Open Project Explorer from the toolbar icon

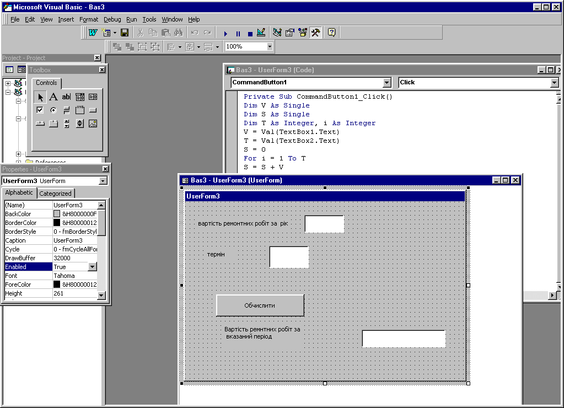(277, 33)
